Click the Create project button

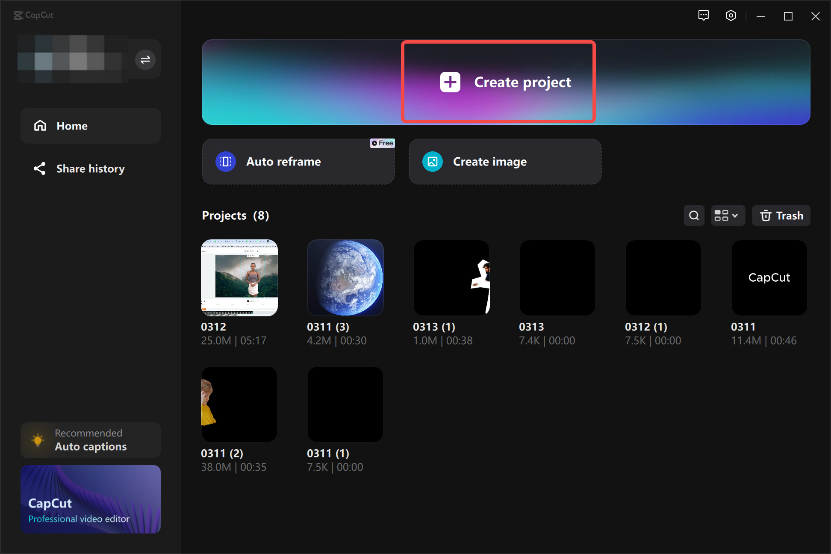click(x=498, y=82)
